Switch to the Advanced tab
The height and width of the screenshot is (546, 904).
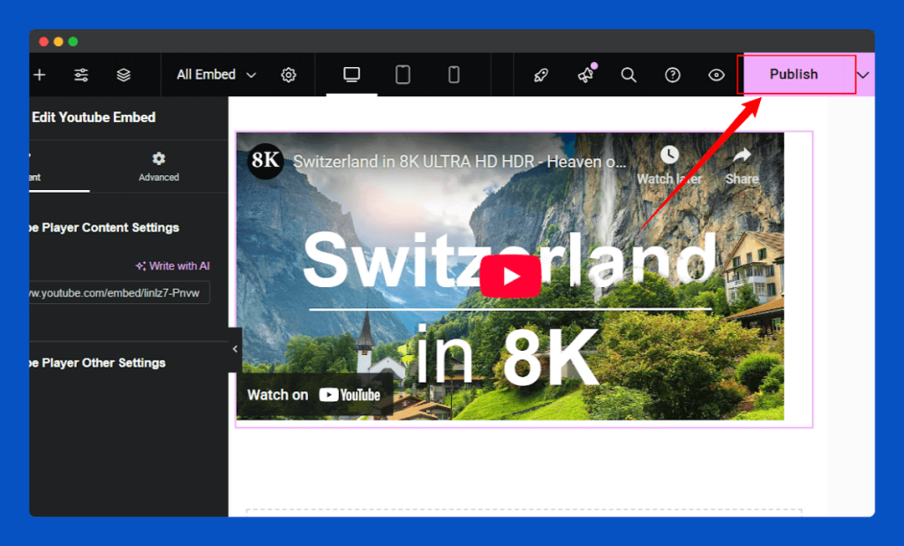click(158, 170)
